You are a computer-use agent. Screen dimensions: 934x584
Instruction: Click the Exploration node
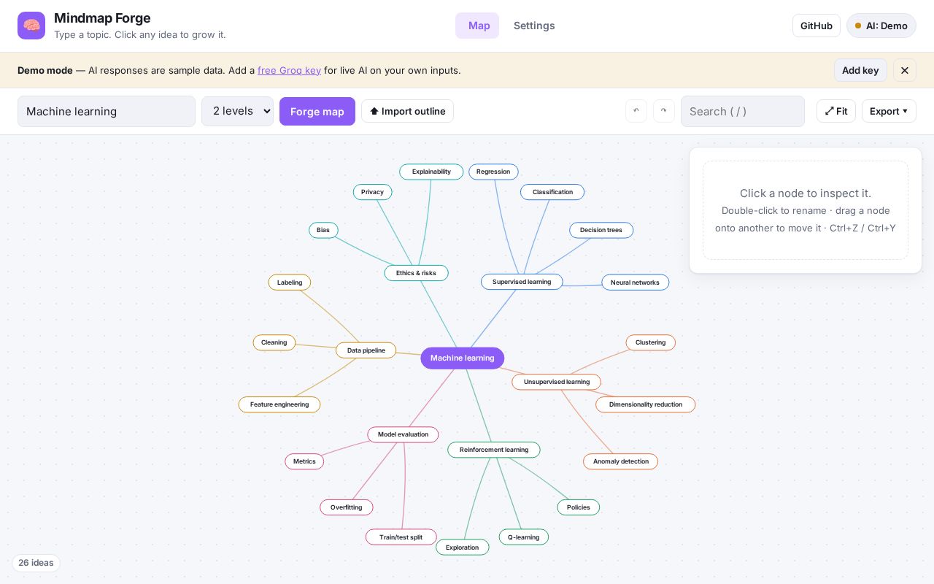click(462, 547)
